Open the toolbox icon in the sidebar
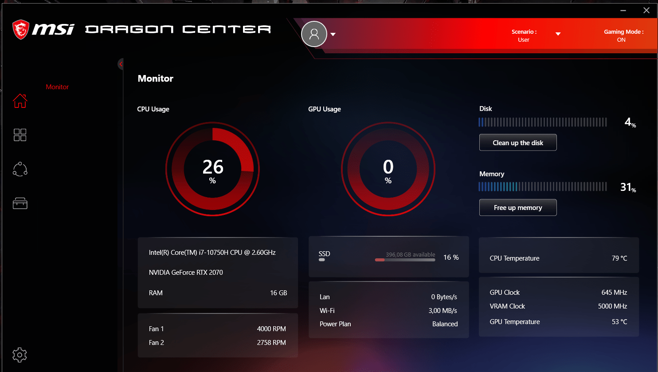 pyautogui.click(x=20, y=203)
